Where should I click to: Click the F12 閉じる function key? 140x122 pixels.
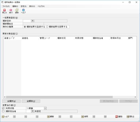(x=130, y=117)
